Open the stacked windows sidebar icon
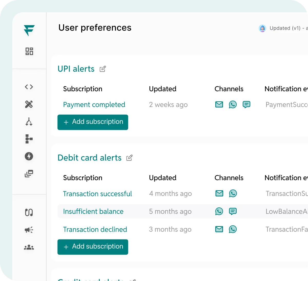Image resolution: width=308 pixels, height=281 pixels. pyautogui.click(x=29, y=174)
